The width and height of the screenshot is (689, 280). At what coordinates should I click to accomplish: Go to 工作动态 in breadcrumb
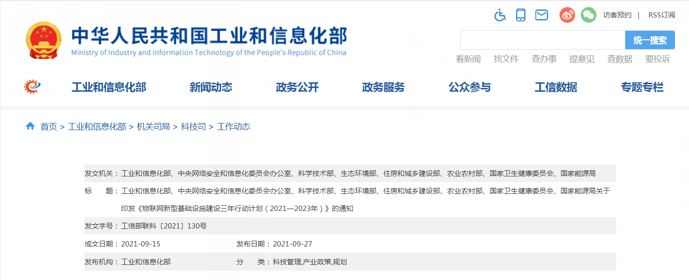coord(233,127)
